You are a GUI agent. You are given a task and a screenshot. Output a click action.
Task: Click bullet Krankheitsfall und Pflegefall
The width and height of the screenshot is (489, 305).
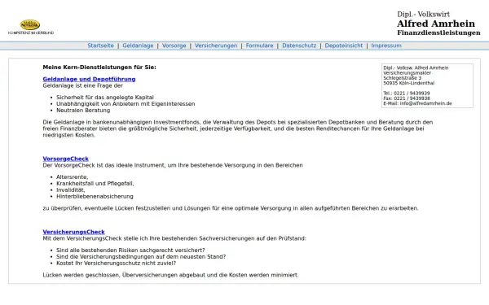coord(95,184)
